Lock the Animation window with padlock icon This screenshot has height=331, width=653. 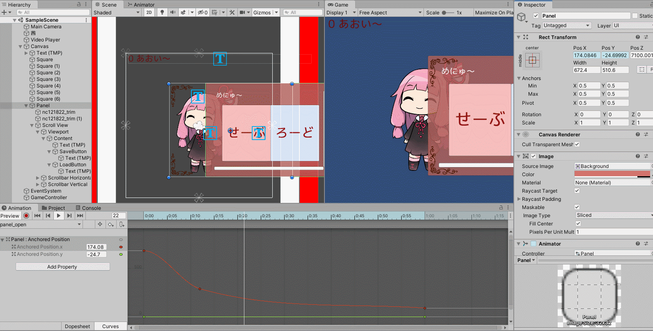coord(501,208)
